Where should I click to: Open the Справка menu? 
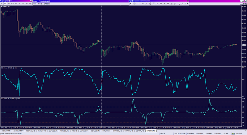47,4
